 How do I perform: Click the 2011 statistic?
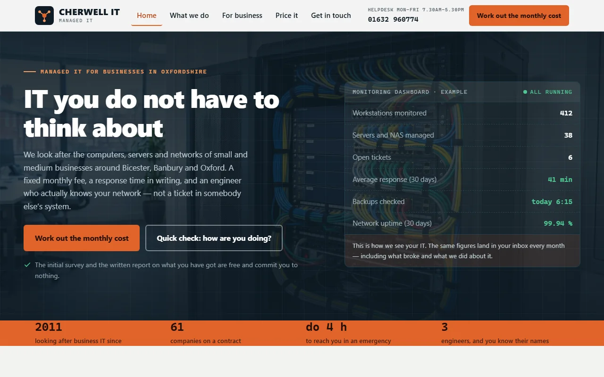48,327
